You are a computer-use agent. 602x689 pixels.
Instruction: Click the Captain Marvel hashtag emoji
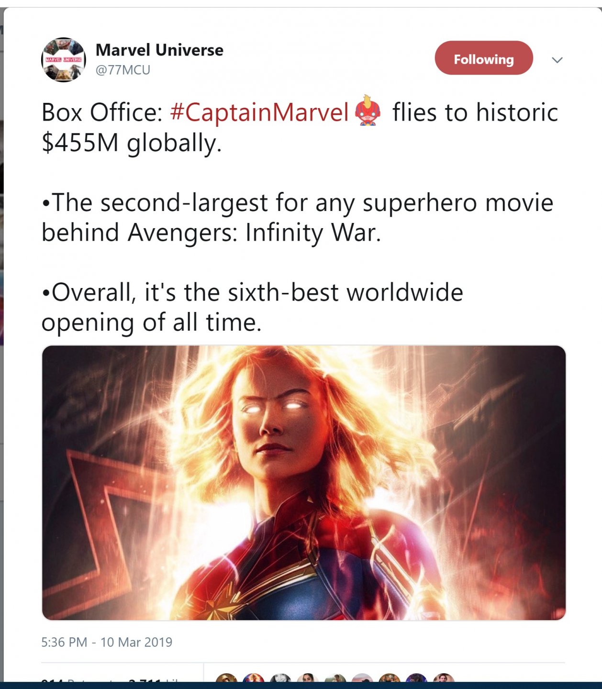click(x=368, y=111)
